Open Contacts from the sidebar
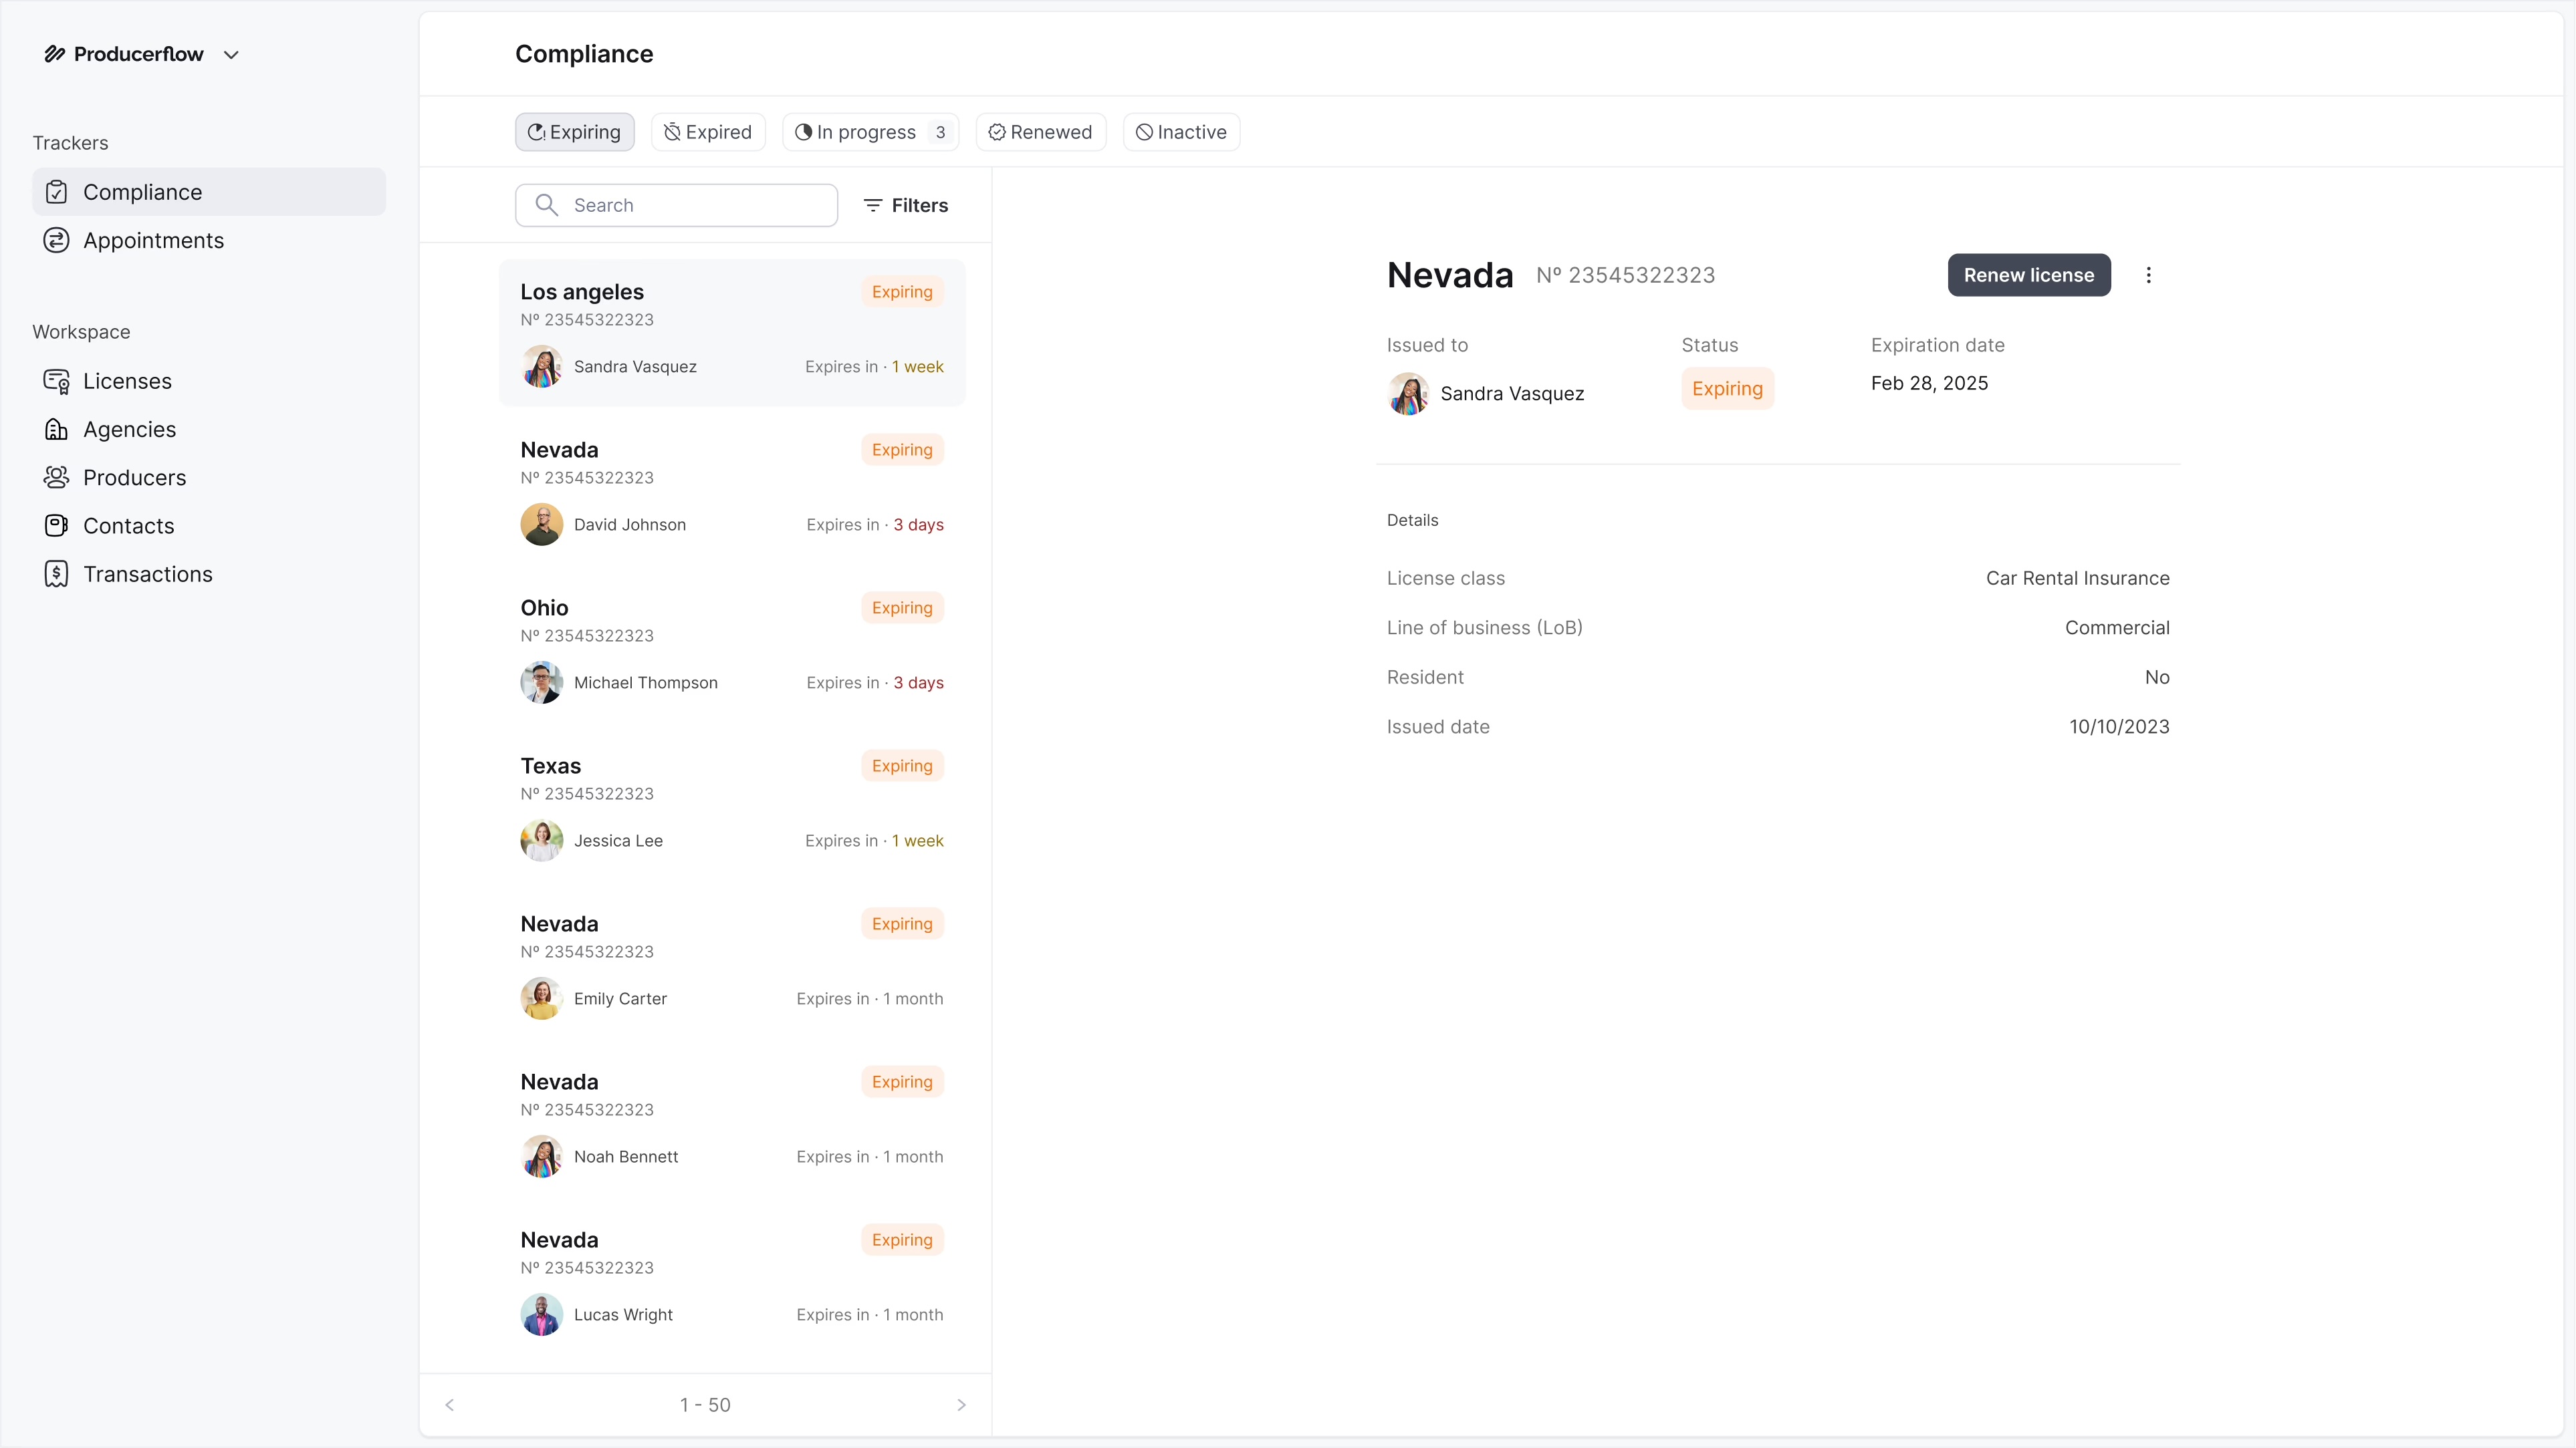 tap(128, 526)
